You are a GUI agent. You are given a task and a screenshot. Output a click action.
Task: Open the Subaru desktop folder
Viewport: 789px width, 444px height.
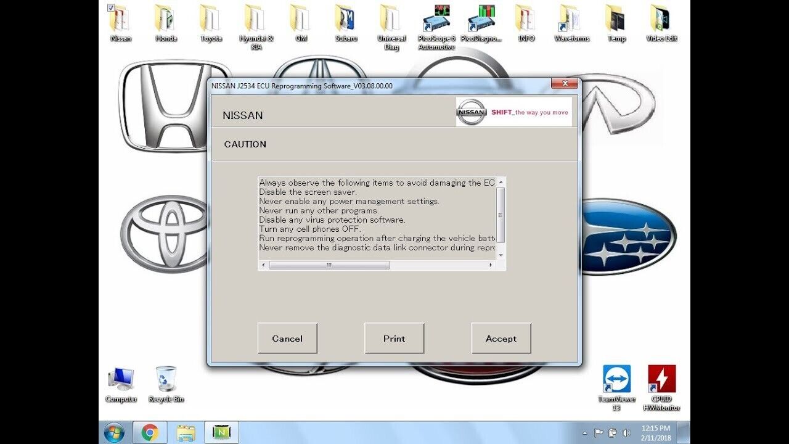346,23
